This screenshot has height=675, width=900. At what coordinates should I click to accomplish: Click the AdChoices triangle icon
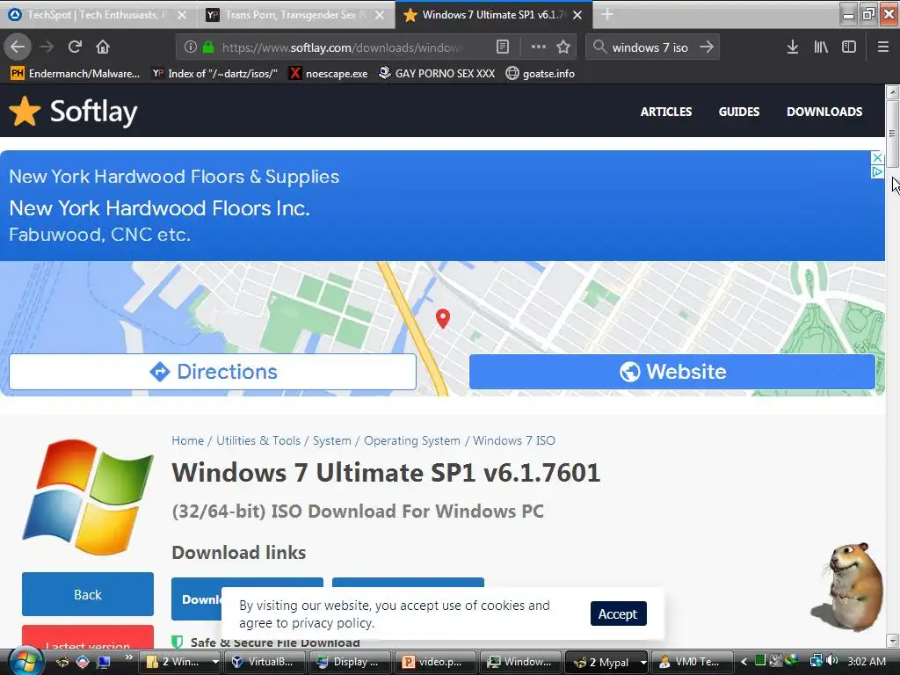coord(877,171)
